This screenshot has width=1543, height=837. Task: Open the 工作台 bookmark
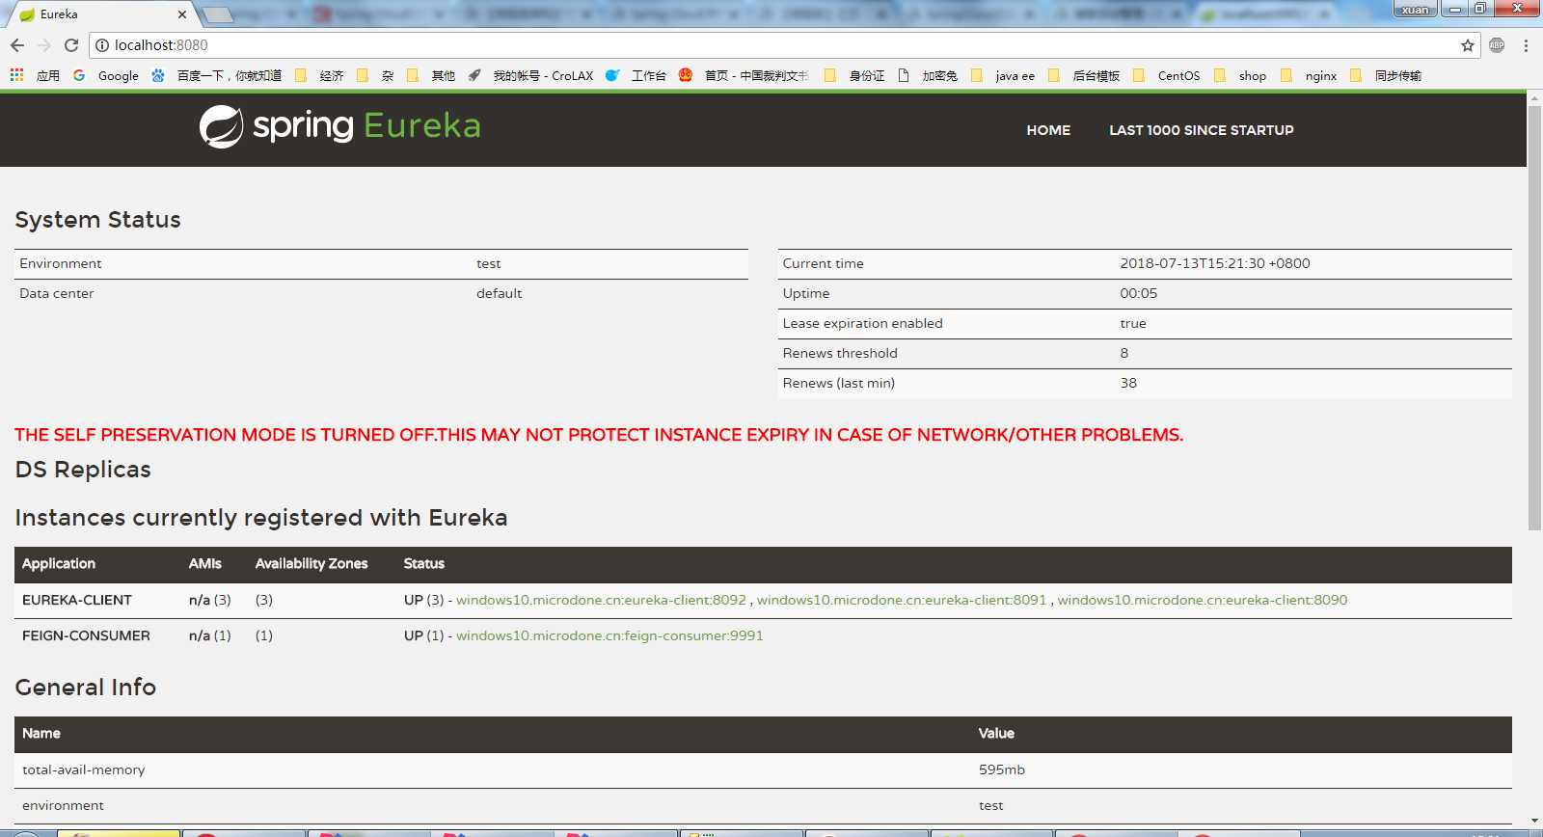tap(636, 75)
